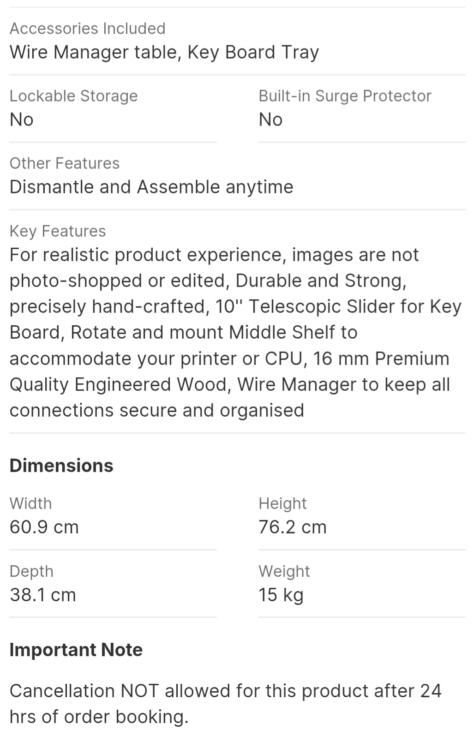Select 'Dismantle and Assemble anytime' text
Viewport: 474px width, 730px height.
(x=151, y=187)
